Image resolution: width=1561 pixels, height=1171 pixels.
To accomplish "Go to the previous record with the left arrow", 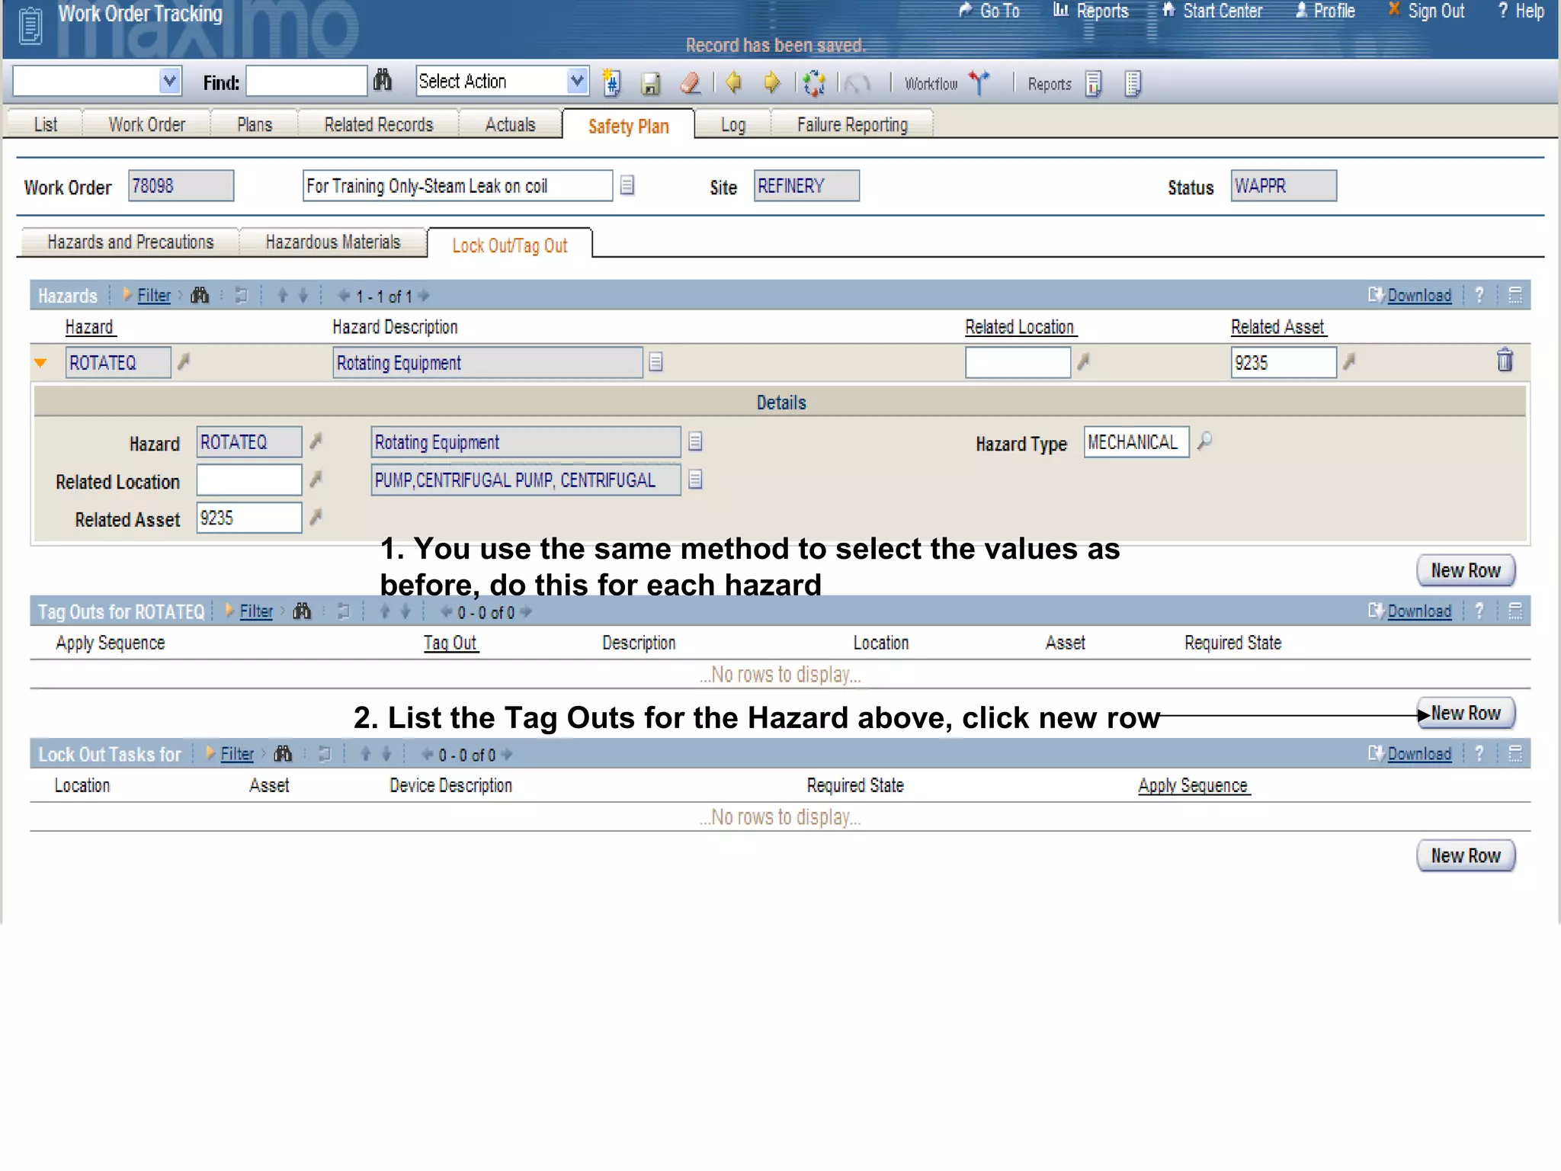I will [x=734, y=82].
